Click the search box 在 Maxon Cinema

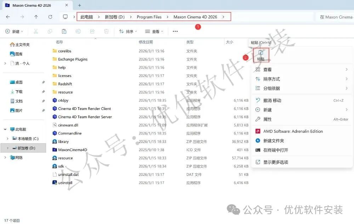coord(335,17)
